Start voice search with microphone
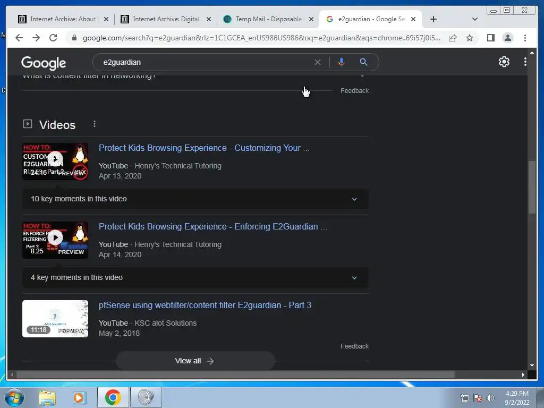Screen dimensions: 544x408 tap(342, 62)
